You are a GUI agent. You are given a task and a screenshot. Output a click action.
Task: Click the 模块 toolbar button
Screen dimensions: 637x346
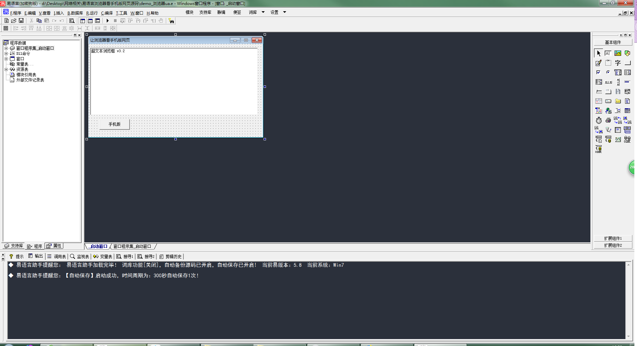click(189, 12)
